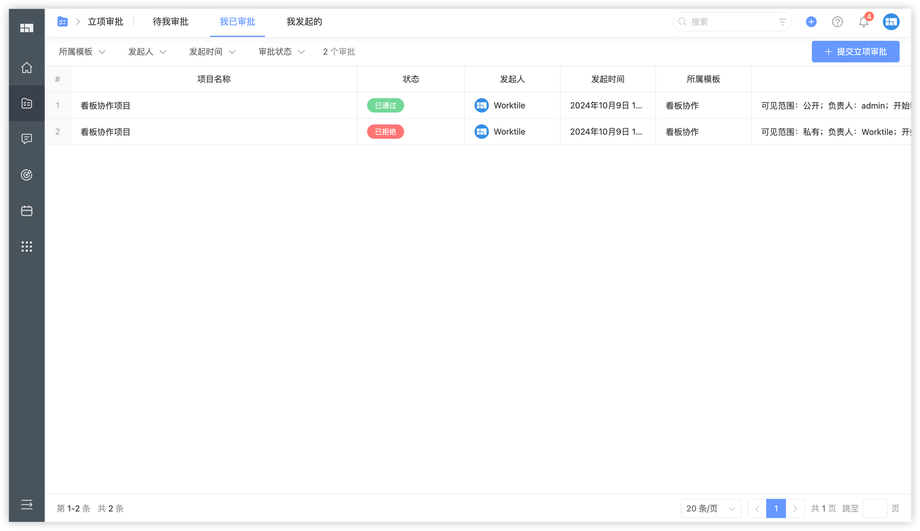The image size is (920, 531).
Task: Open the home icon in sidebar
Action: click(27, 68)
